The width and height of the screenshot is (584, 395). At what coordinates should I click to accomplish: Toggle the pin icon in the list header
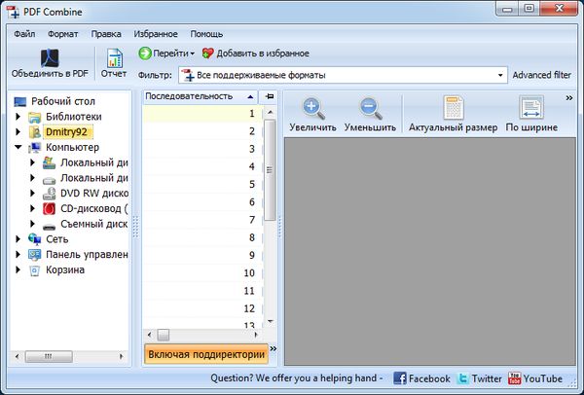click(270, 96)
